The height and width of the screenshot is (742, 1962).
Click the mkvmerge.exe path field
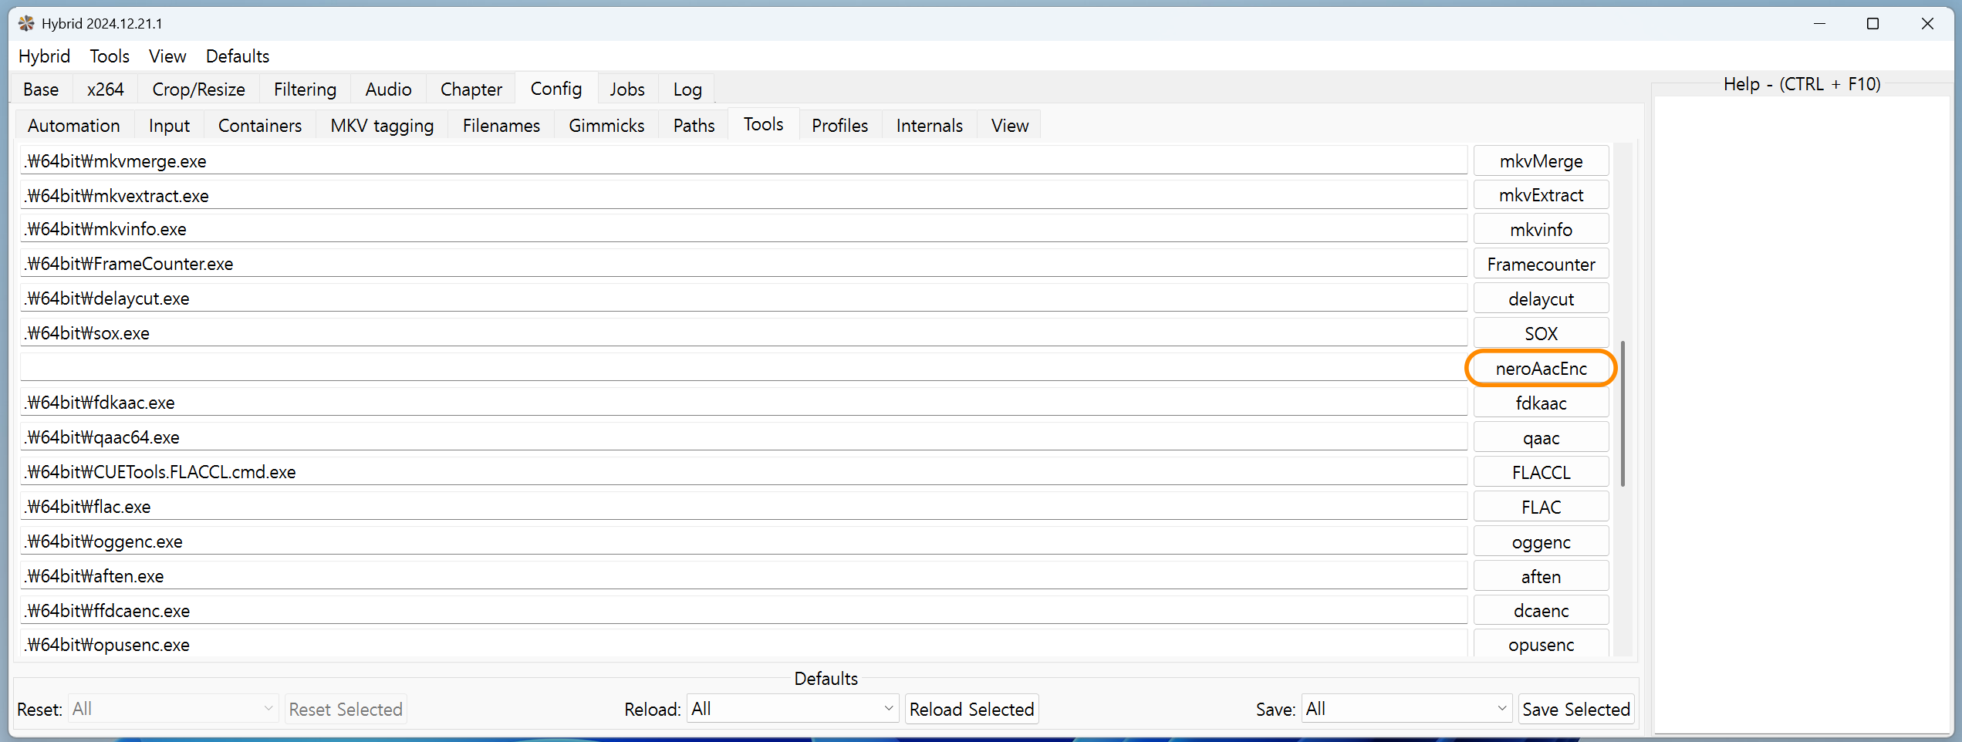point(744,160)
